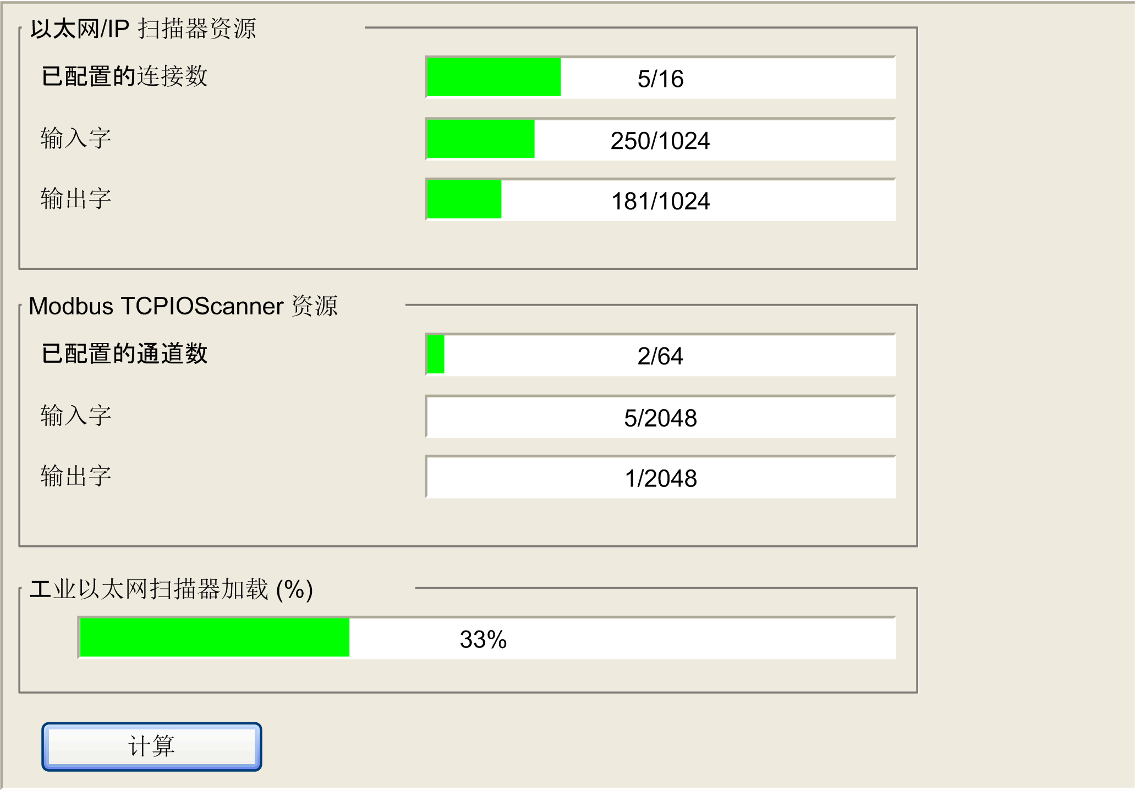Click the 1/2048 output words field
Screen dimensions: 1140x791
660,478
